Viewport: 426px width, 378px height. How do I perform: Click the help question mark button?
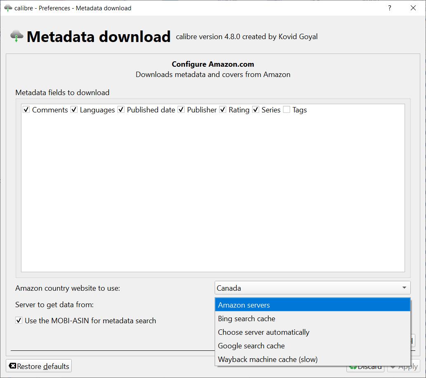coord(390,8)
